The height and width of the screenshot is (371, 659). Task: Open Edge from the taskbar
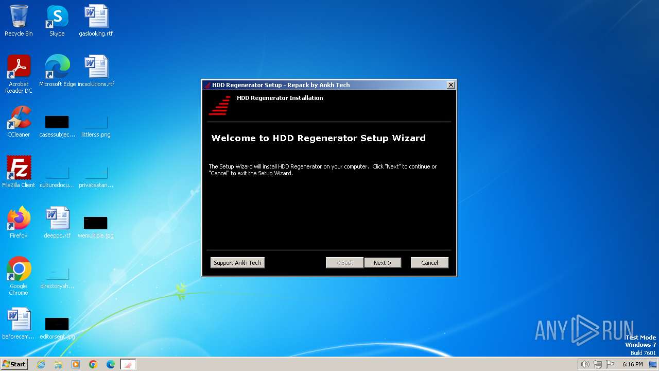(x=111, y=364)
